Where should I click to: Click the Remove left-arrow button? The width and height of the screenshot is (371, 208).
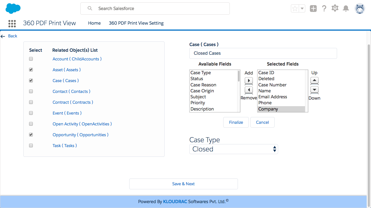[x=249, y=90]
